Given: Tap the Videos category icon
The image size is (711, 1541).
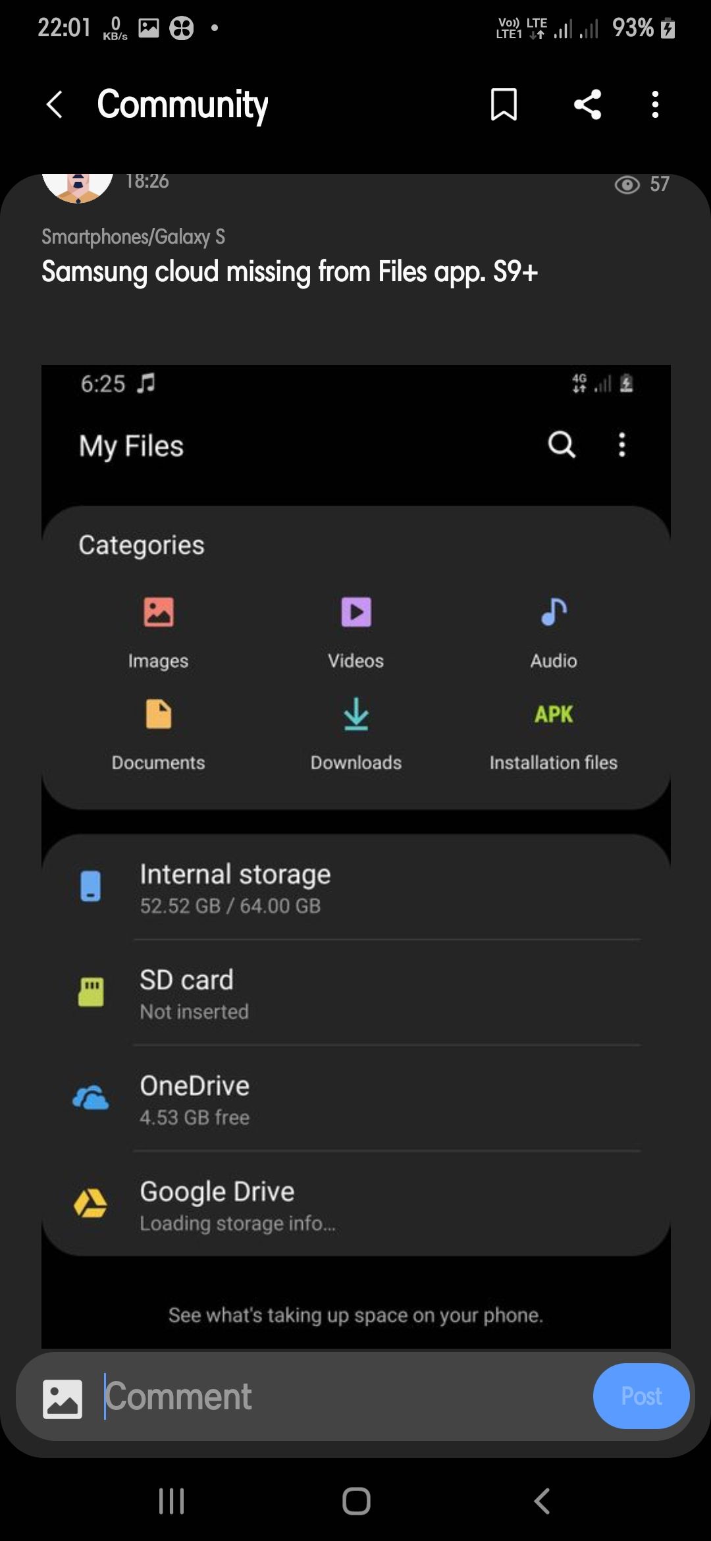Looking at the screenshot, I should click(x=356, y=612).
